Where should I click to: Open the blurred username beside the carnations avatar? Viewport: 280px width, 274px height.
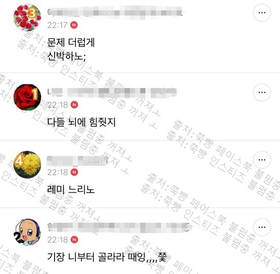[x=116, y=12]
